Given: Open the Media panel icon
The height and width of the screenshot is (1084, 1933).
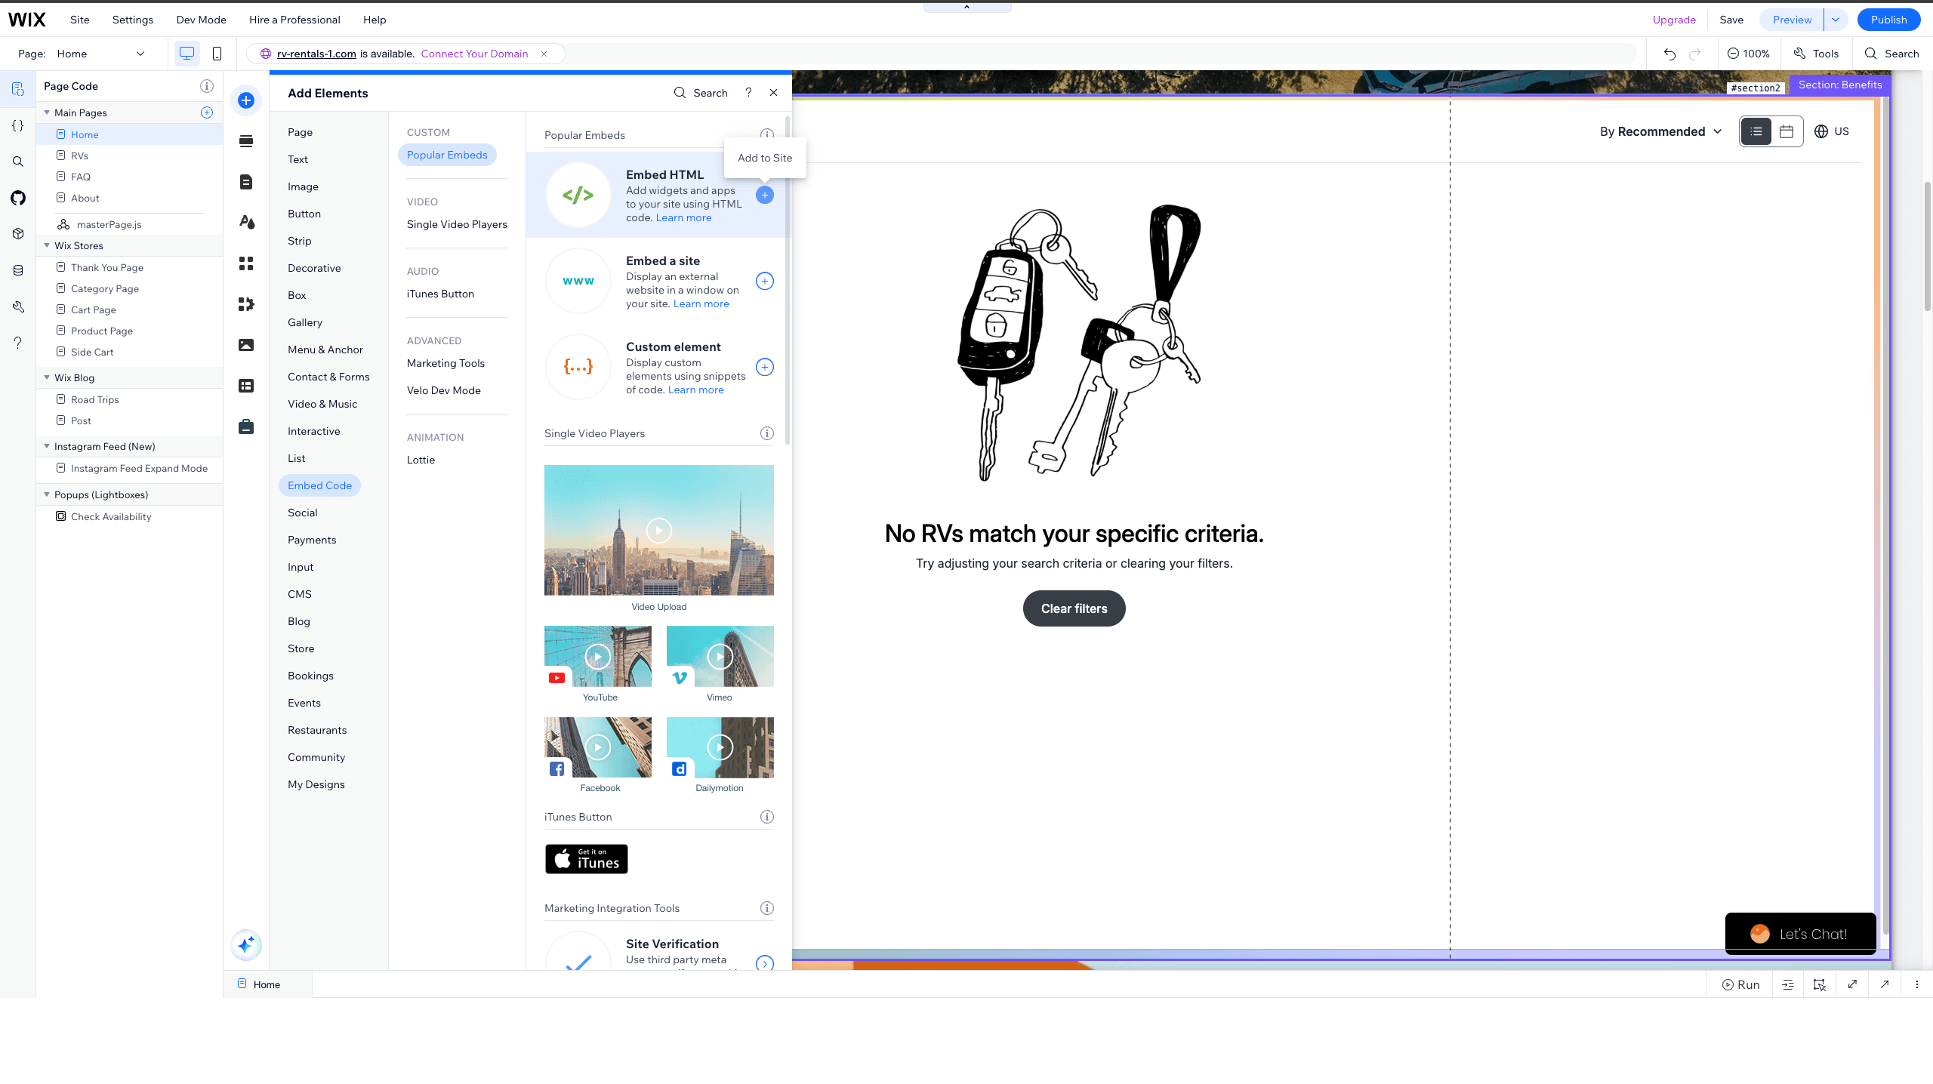Looking at the screenshot, I should (245, 345).
